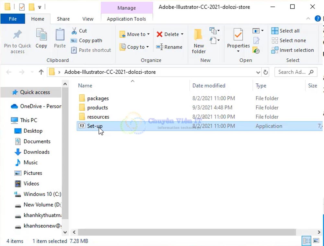Switch to details view layout icon
The height and width of the screenshot is (246, 324).
pos(307,241)
